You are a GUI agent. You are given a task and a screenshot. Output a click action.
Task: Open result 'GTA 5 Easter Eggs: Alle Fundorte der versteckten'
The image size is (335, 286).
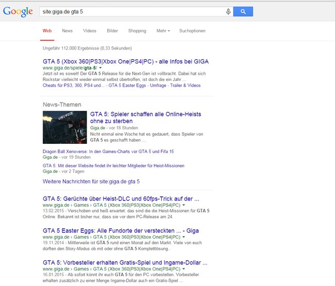(121, 231)
